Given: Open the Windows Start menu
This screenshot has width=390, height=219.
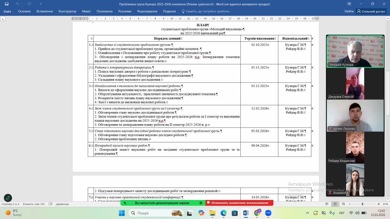Looking at the screenshot, I should click(122, 213).
